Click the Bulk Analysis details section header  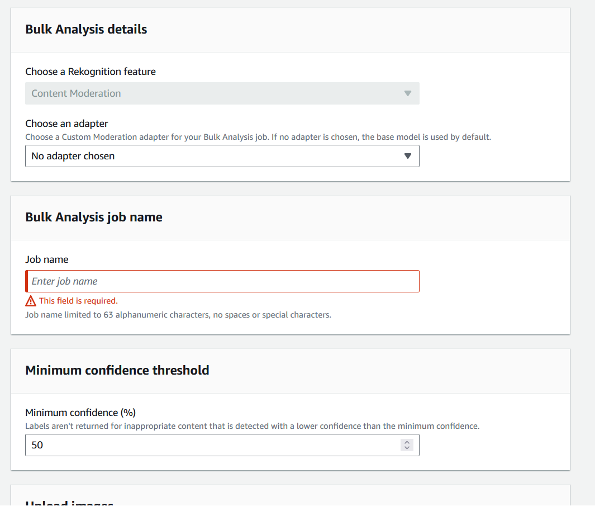[x=86, y=29]
